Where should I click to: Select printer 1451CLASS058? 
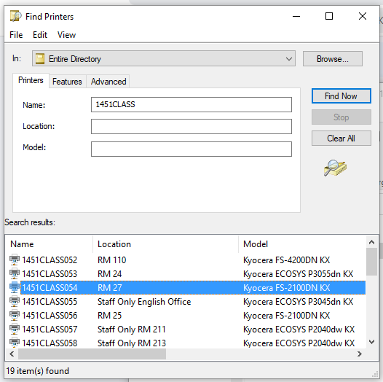tap(50, 343)
